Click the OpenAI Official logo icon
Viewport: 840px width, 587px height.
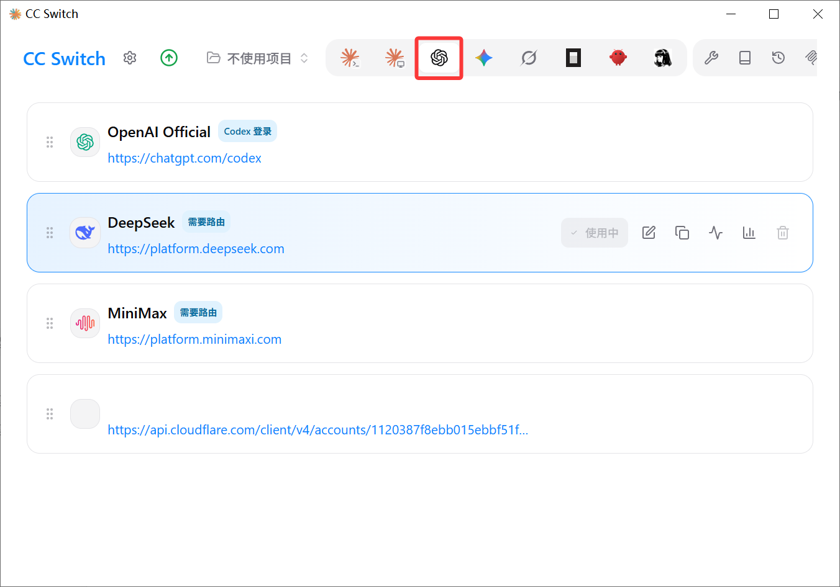coord(85,142)
